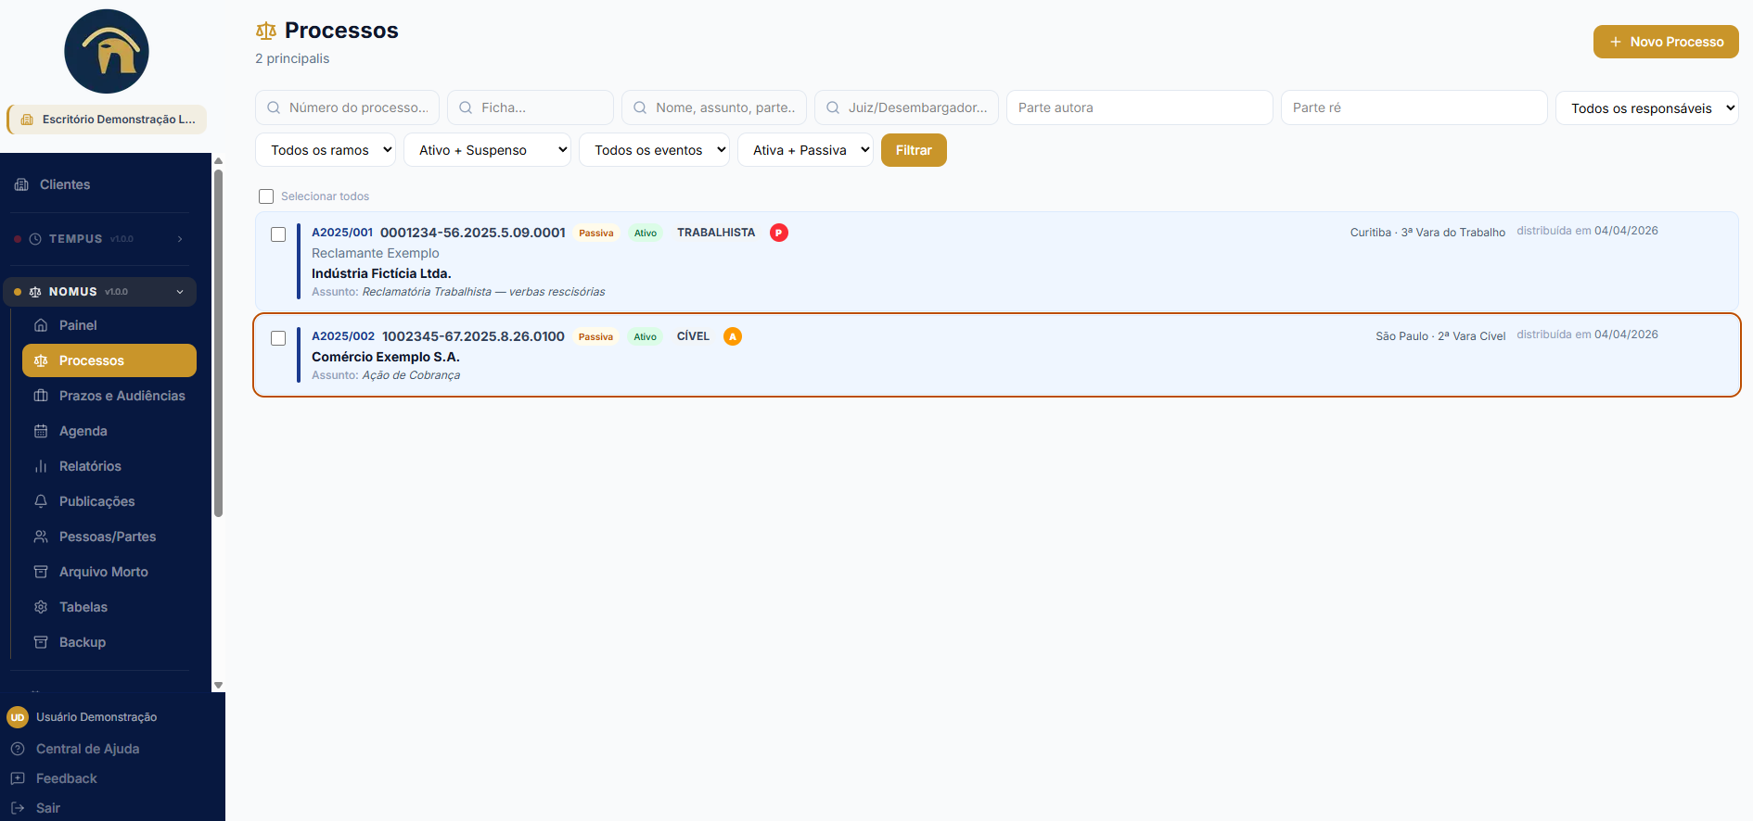Click the Publicações bell icon

tap(41, 501)
